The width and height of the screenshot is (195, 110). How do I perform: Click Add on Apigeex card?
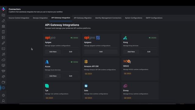click(101, 52)
